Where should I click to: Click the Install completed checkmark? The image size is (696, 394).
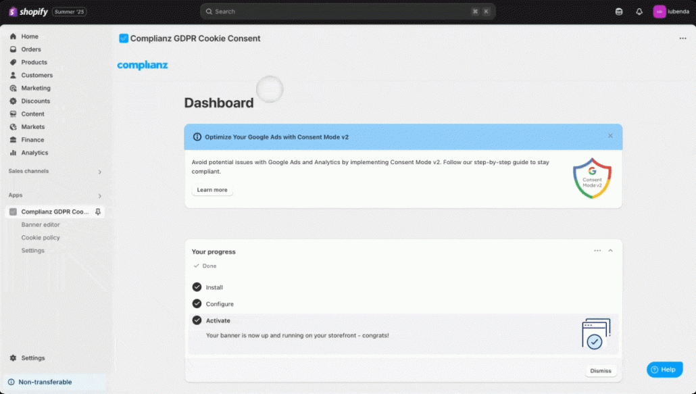[197, 287]
